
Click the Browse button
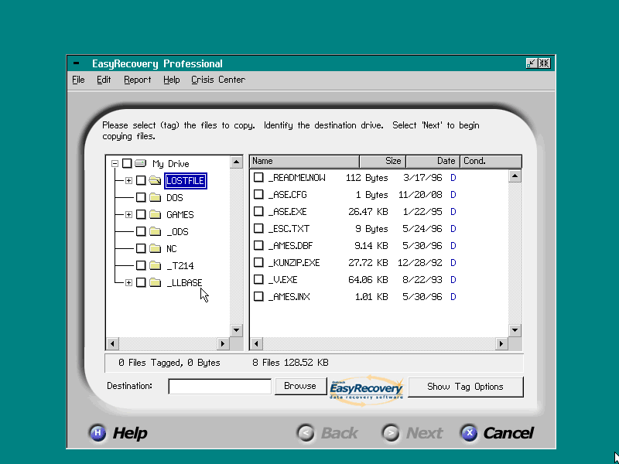coord(299,387)
